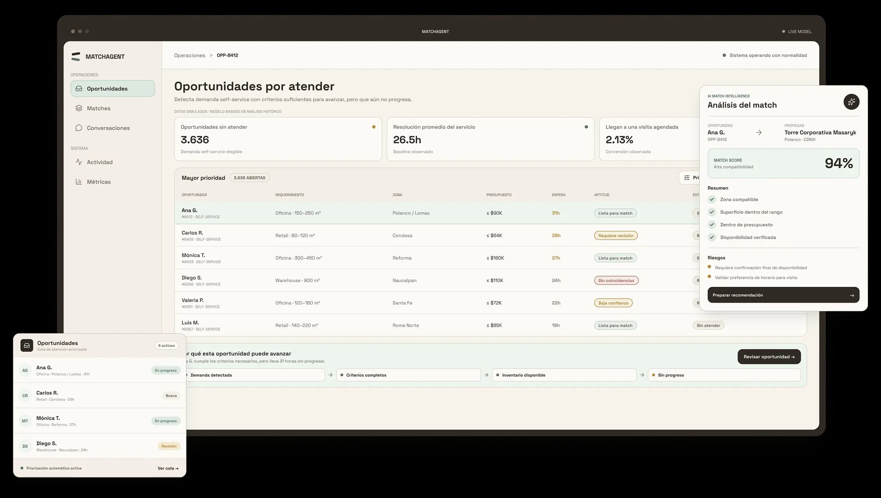Click the MatchAgent logo icon in sidebar
Viewport: 881px width, 498px height.
[76, 57]
